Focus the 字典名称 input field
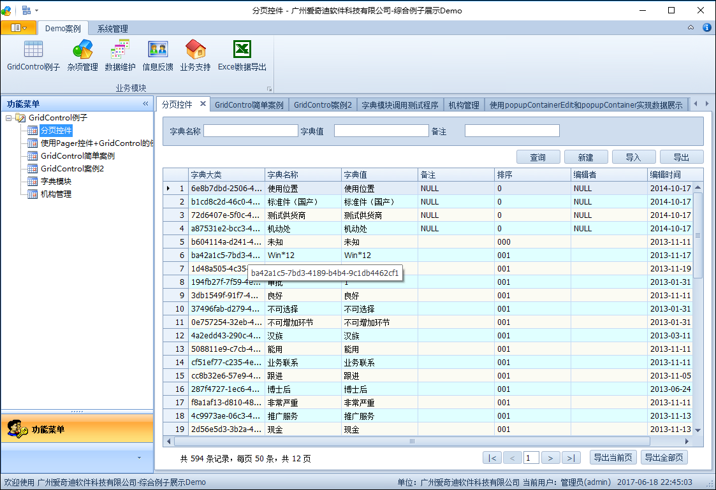716x490 pixels. [251, 131]
